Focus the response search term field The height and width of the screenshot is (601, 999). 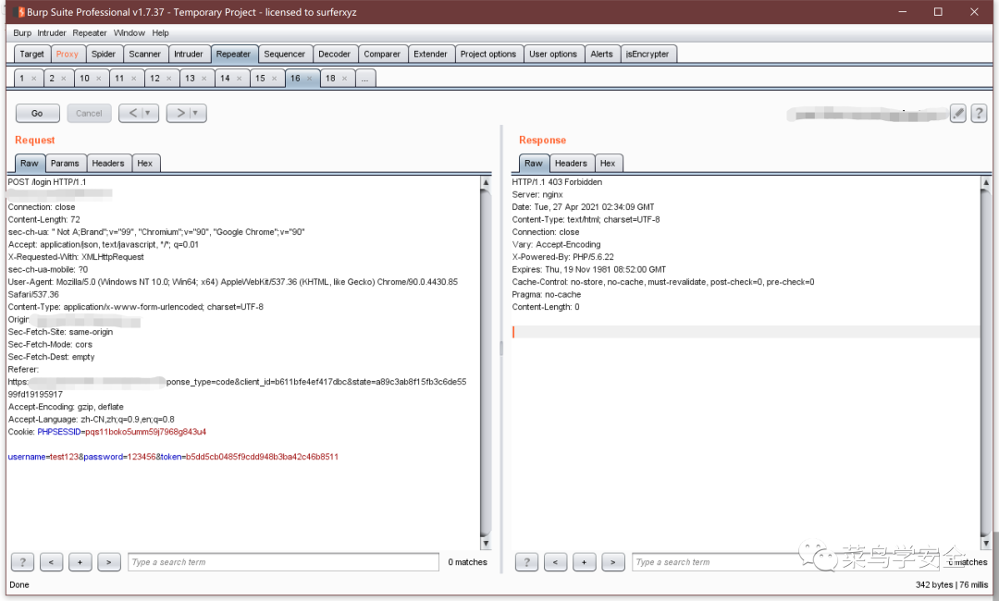click(x=787, y=562)
